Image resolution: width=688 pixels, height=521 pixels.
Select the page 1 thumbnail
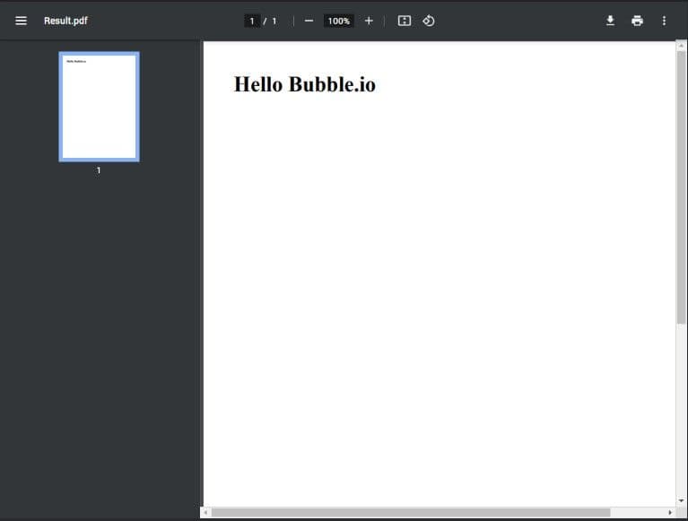(99, 107)
